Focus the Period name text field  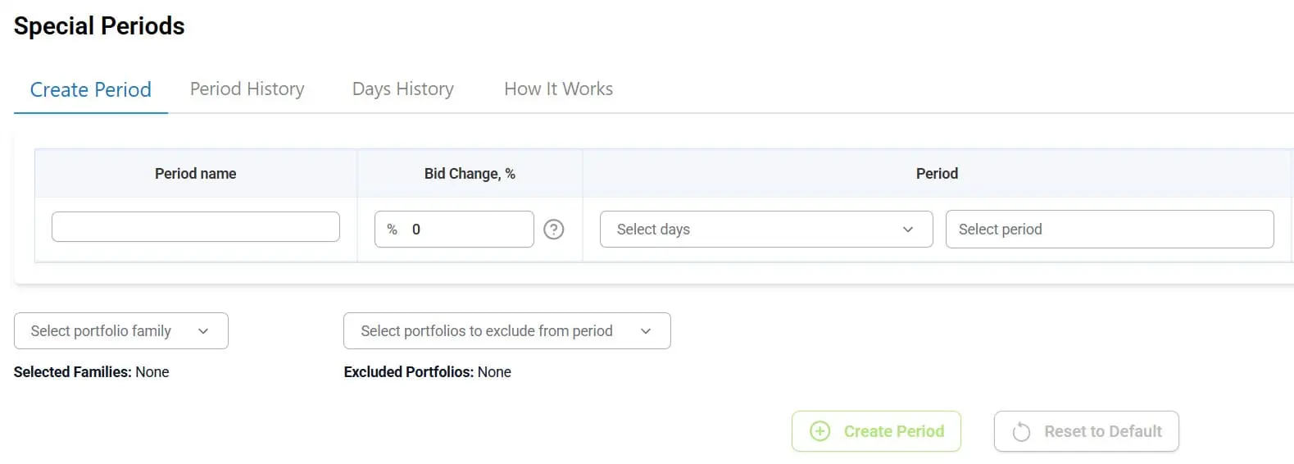point(195,227)
